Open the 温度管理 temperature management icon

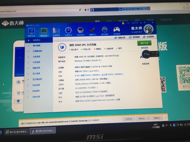pyautogui.click(x=56, y=32)
